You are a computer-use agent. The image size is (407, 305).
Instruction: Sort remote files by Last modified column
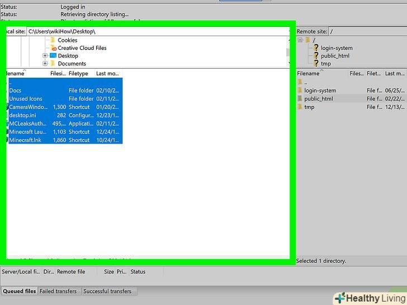pyautogui.click(x=395, y=74)
